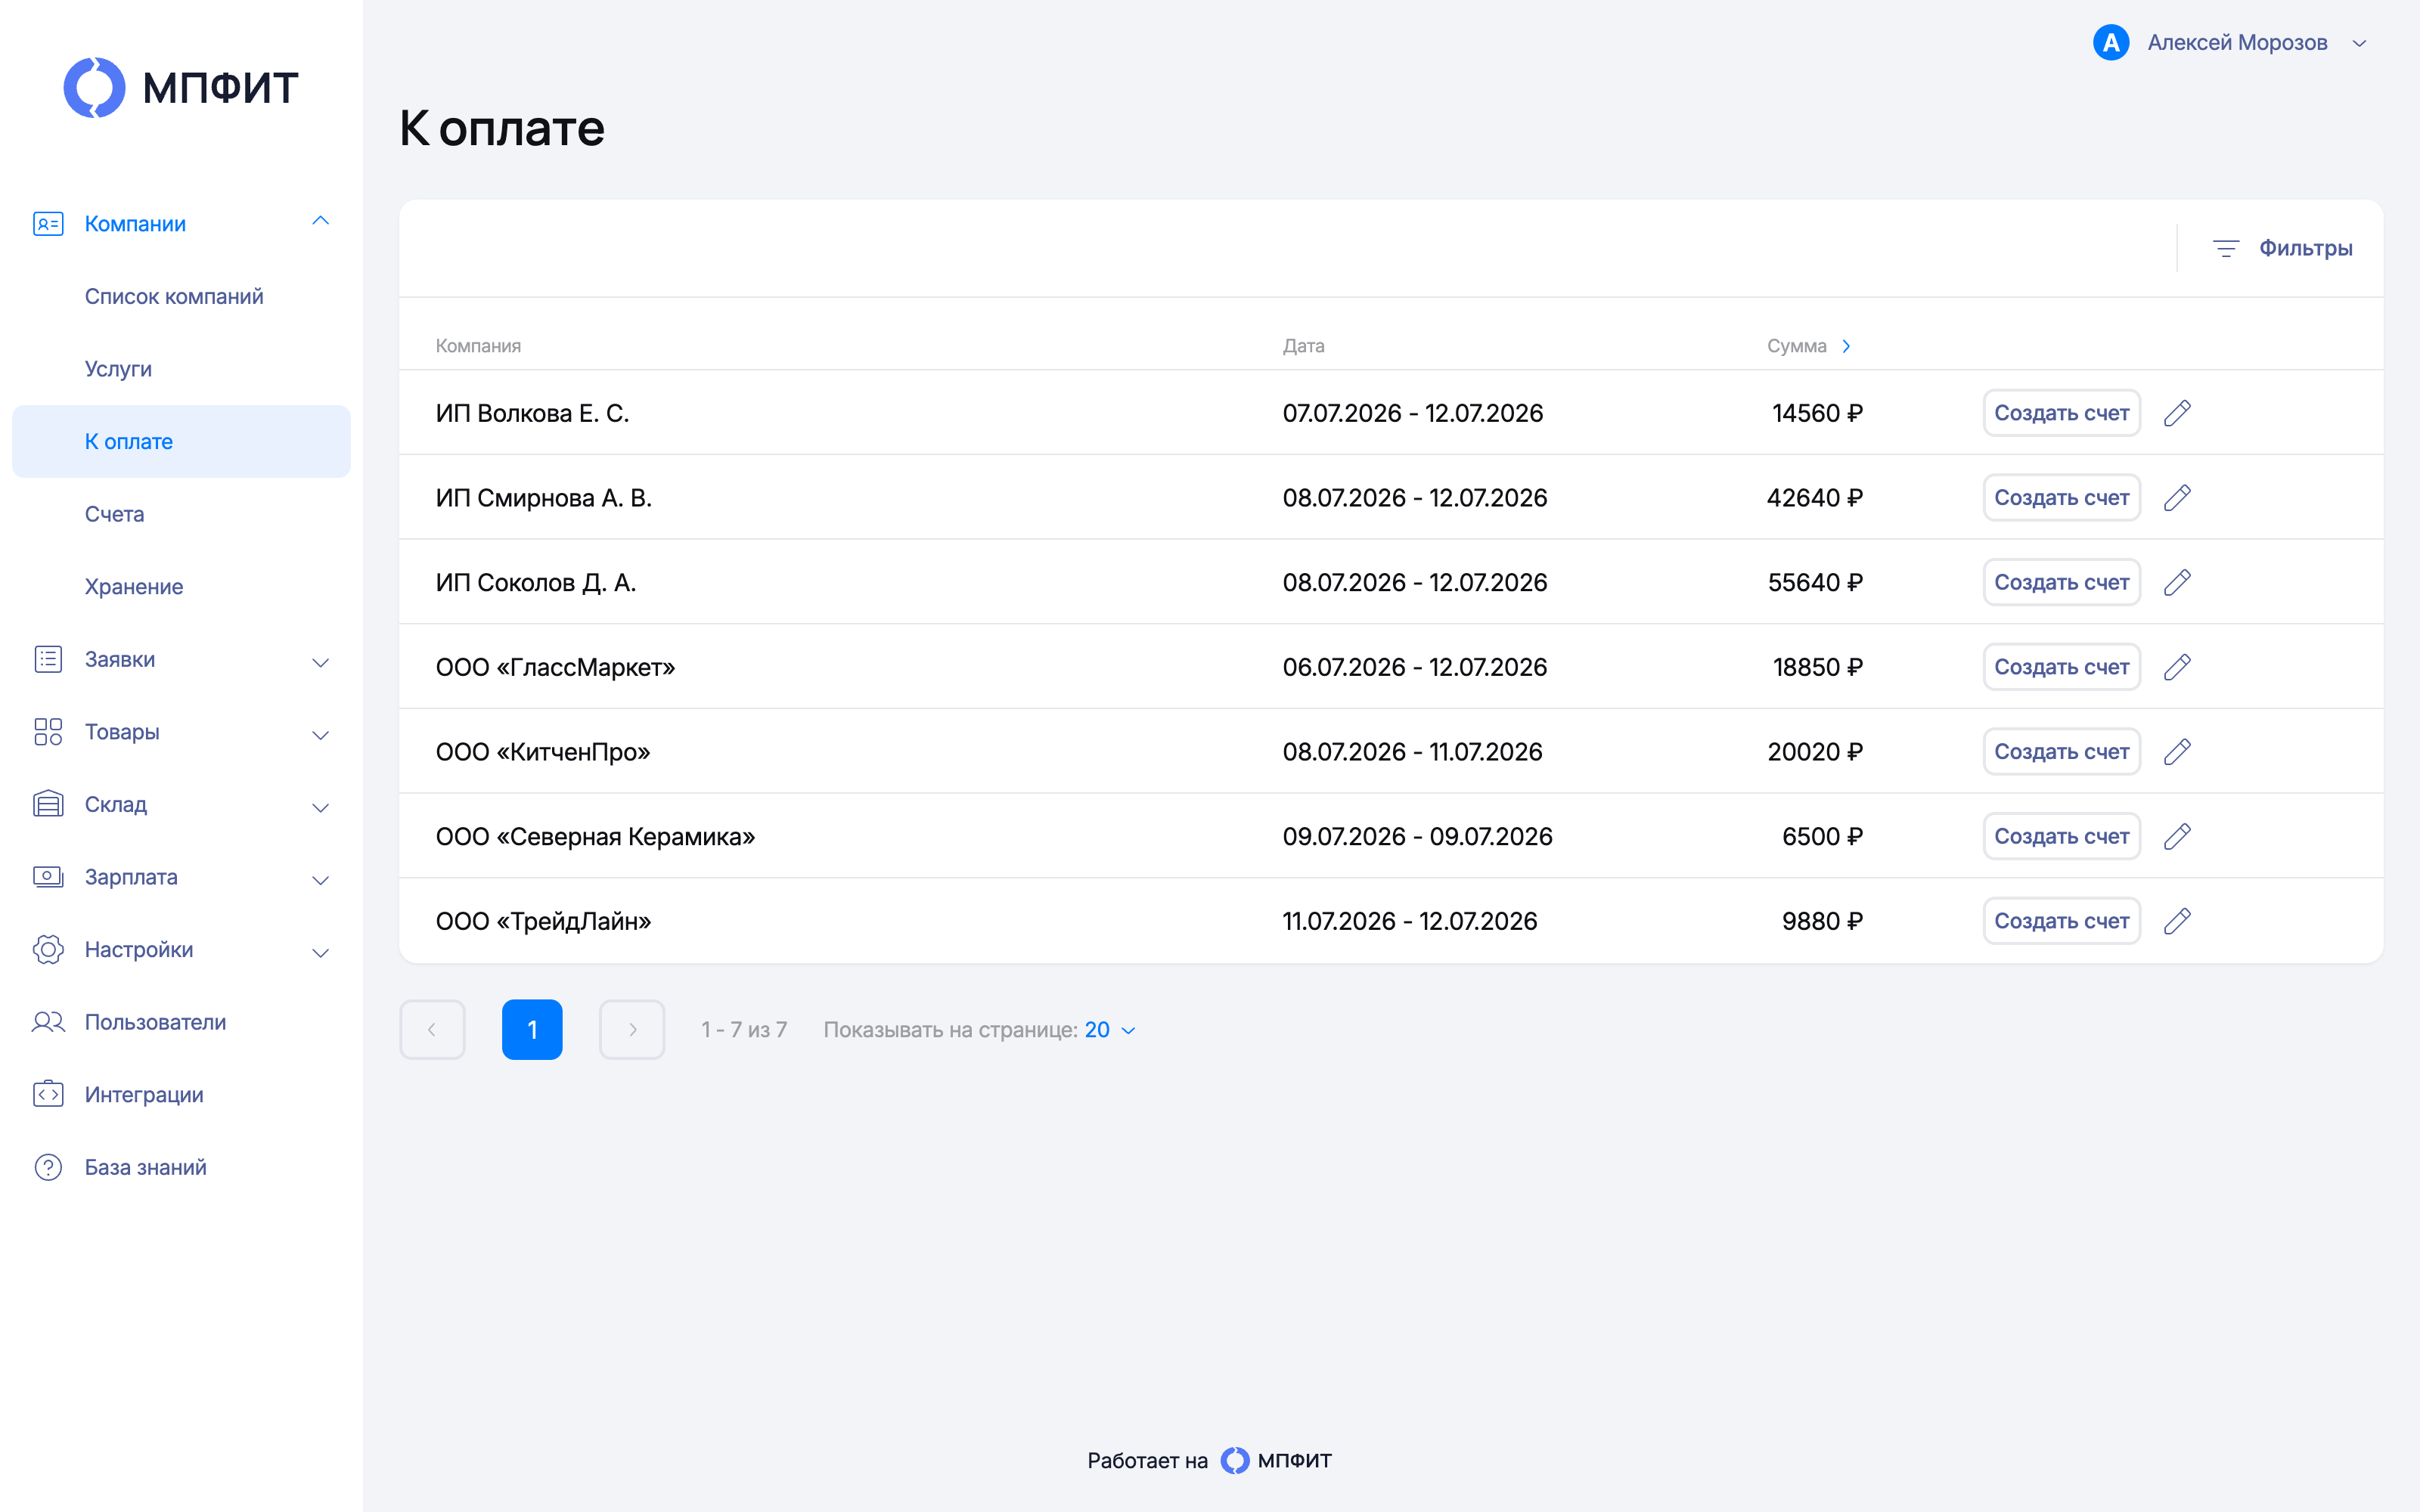Screen dimensions: 2420x1512
Task: Click the user avatar icon
Action: click(x=2110, y=43)
